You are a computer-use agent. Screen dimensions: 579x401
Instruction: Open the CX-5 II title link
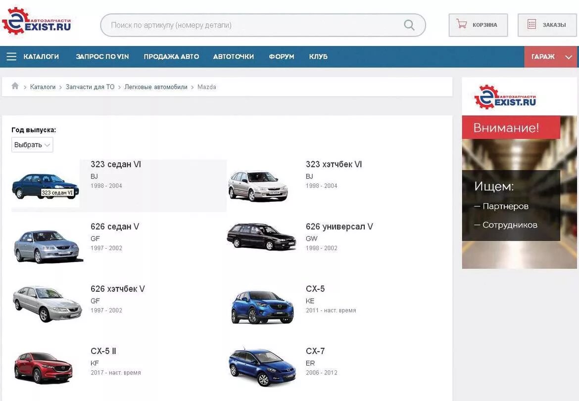coord(103,351)
